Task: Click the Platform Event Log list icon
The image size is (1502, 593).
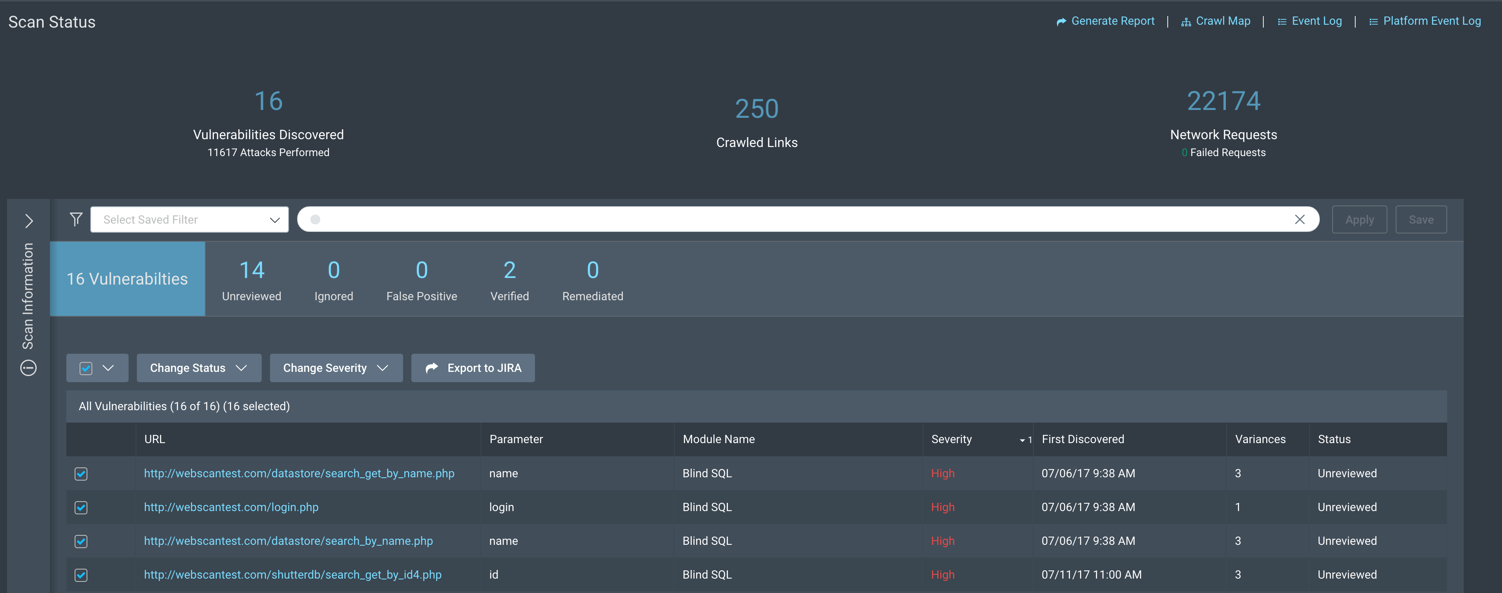Action: pos(1373,21)
